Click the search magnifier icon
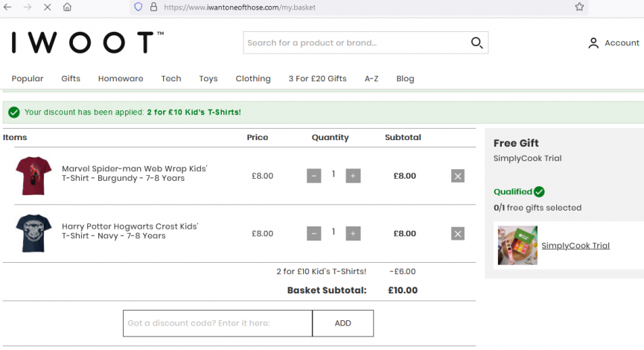This screenshot has height=350, width=644. pyautogui.click(x=476, y=42)
